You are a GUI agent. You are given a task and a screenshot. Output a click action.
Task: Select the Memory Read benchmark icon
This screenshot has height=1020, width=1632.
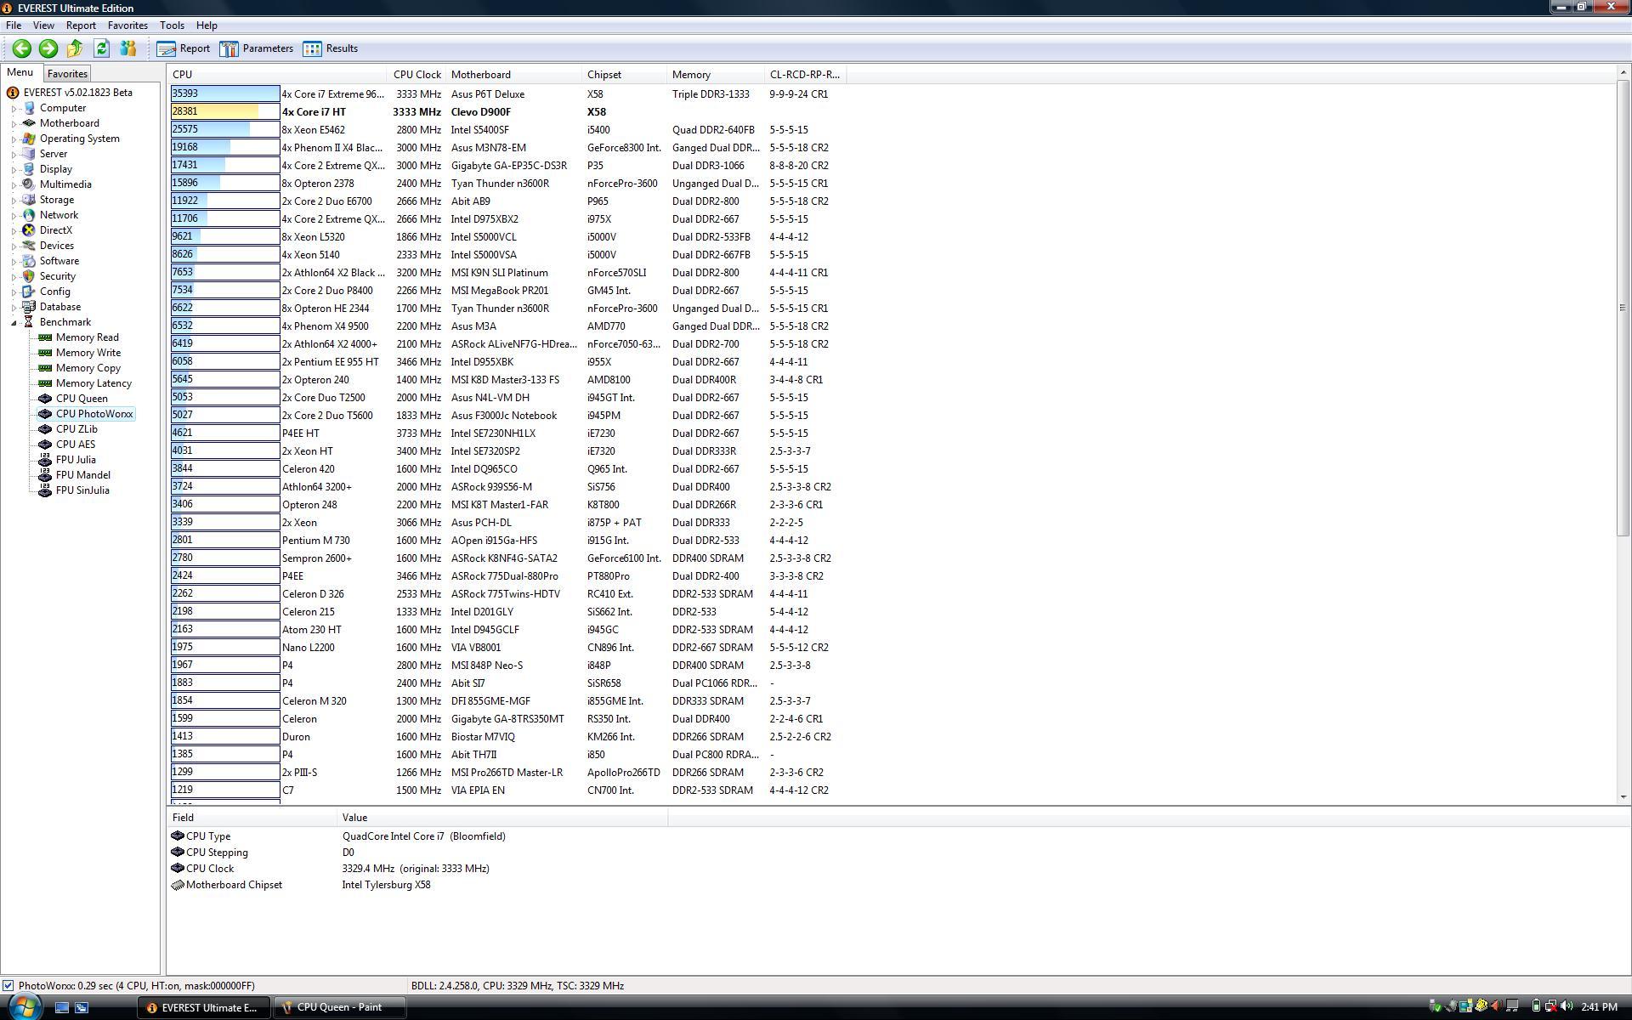point(45,337)
